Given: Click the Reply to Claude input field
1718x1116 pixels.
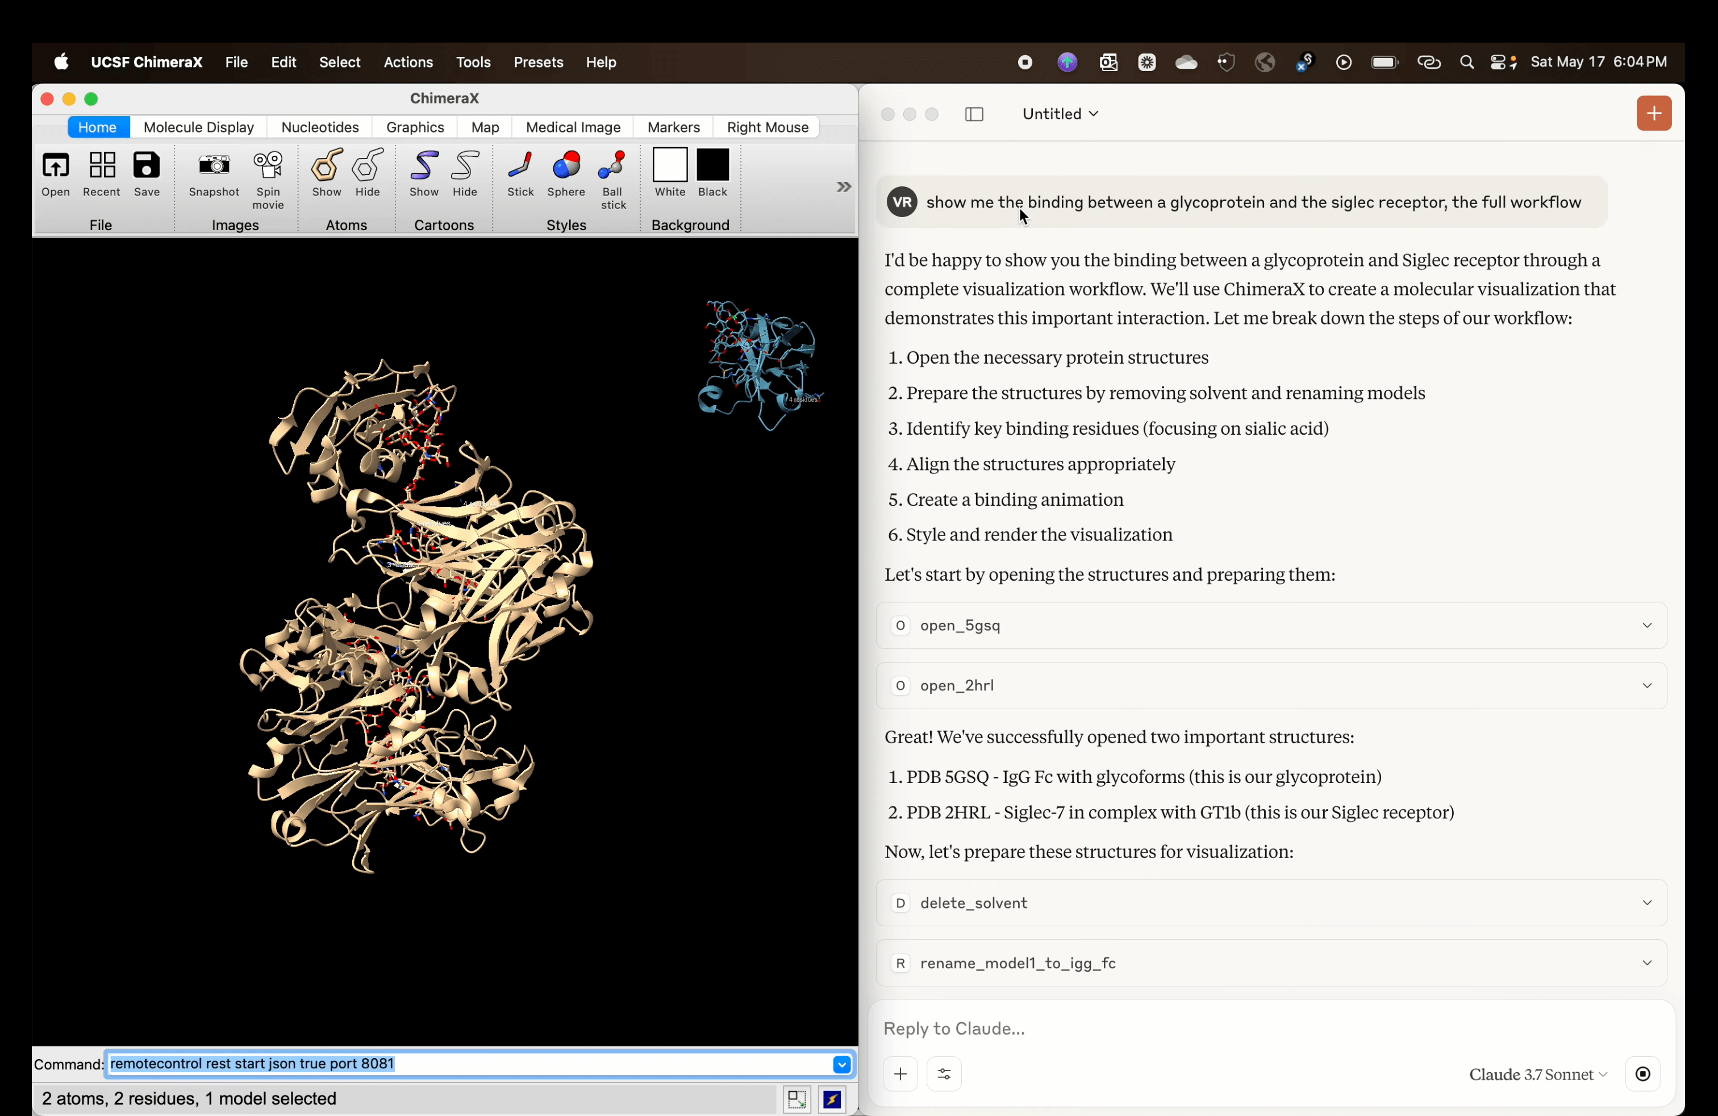Looking at the screenshot, I should [x=1271, y=1028].
